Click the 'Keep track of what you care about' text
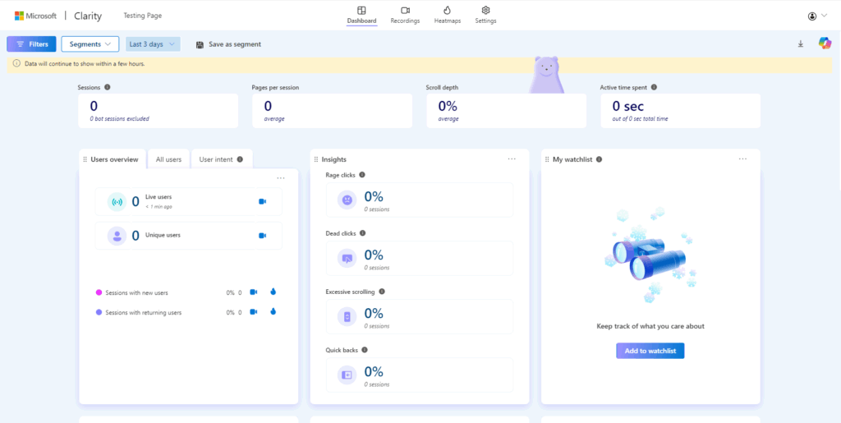This screenshot has height=423, width=841. click(x=650, y=326)
